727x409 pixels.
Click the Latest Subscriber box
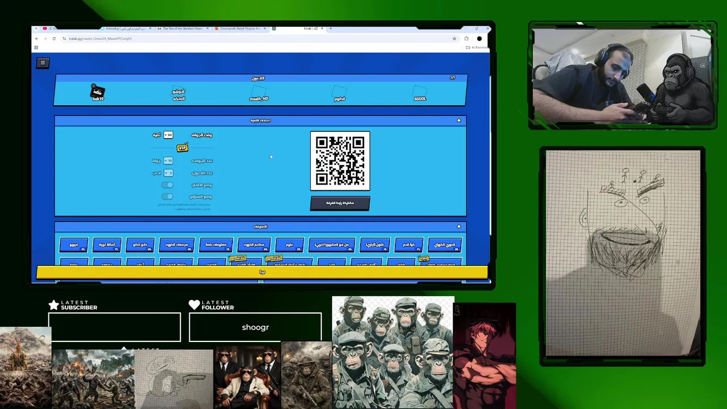(114, 327)
